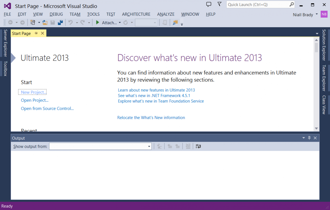
Task: Open the DEBUG menu
Action: pyautogui.click(x=56, y=14)
